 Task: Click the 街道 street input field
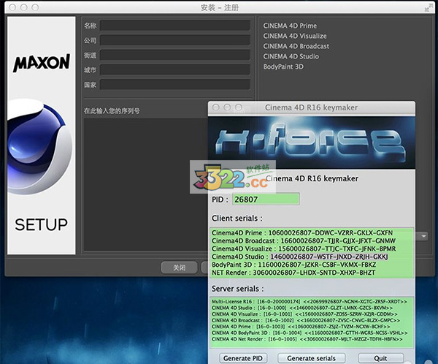click(x=175, y=55)
